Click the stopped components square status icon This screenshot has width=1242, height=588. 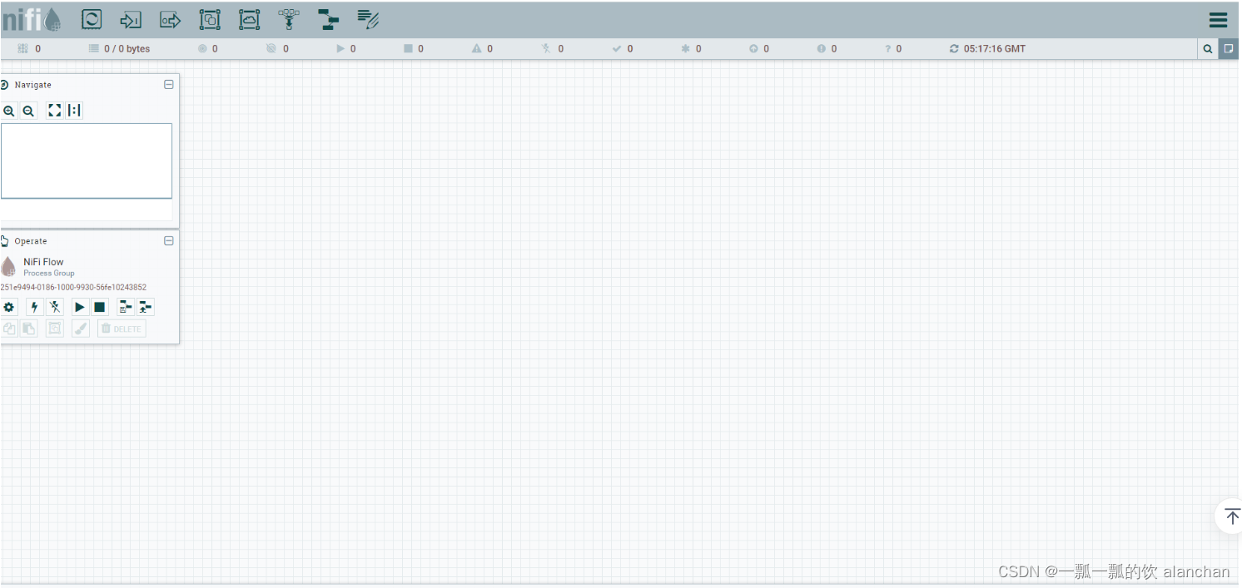tap(408, 49)
